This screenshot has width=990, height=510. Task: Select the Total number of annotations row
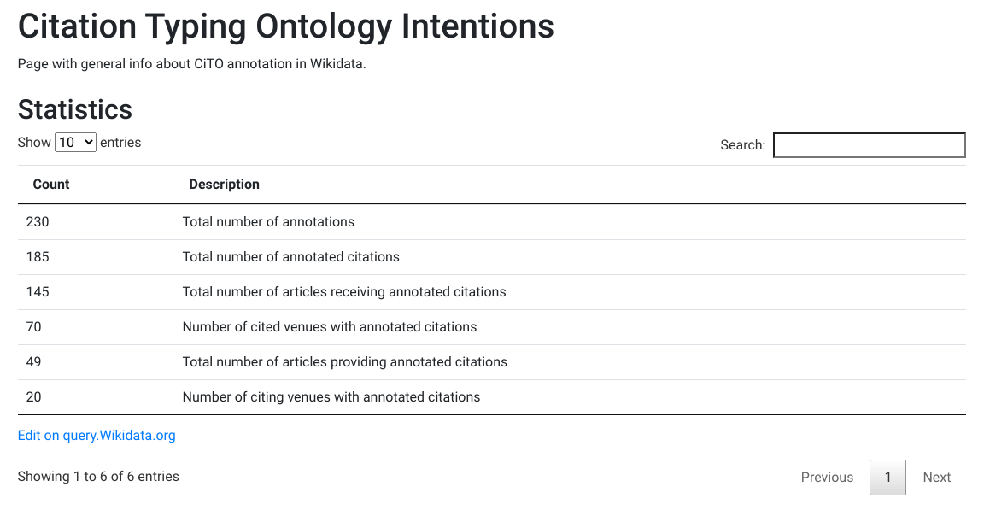(x=492, y=222)
